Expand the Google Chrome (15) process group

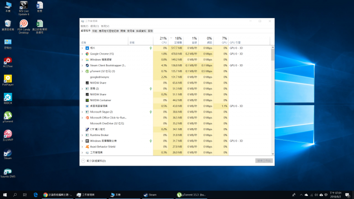pos(82,54)
